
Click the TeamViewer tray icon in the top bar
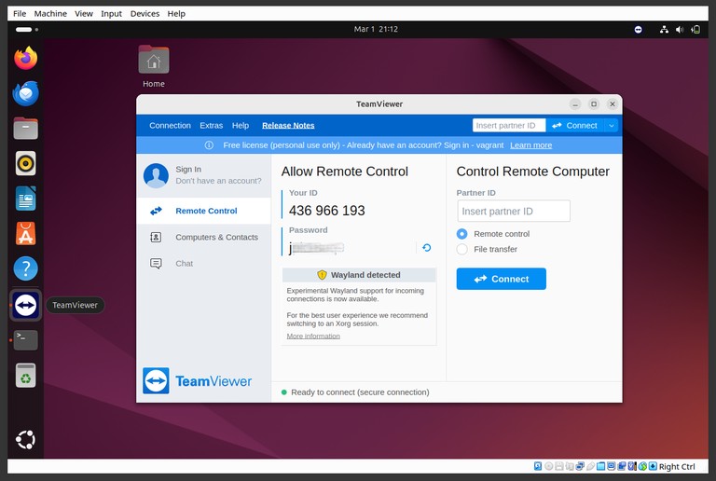pos(639,29)
